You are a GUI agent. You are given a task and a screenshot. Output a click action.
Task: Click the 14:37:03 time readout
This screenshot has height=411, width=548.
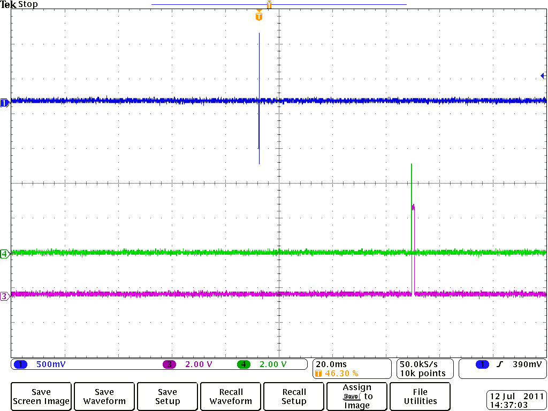509,405
